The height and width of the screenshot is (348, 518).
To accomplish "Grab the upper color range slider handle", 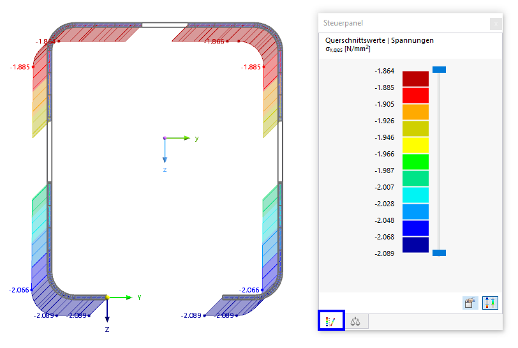I will [x=439, y=70].
